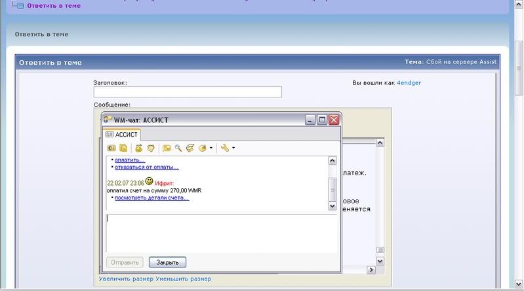Click text оплатил счет на сумму 270,00 WMR
Viewport: 524px width, 291px height.
(x=154, y=191)
